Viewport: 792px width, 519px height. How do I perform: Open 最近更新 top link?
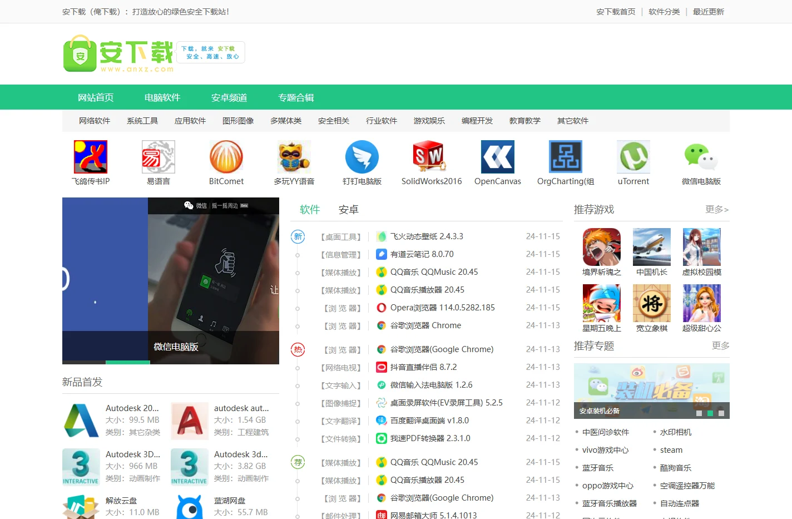tap(708, 12)
